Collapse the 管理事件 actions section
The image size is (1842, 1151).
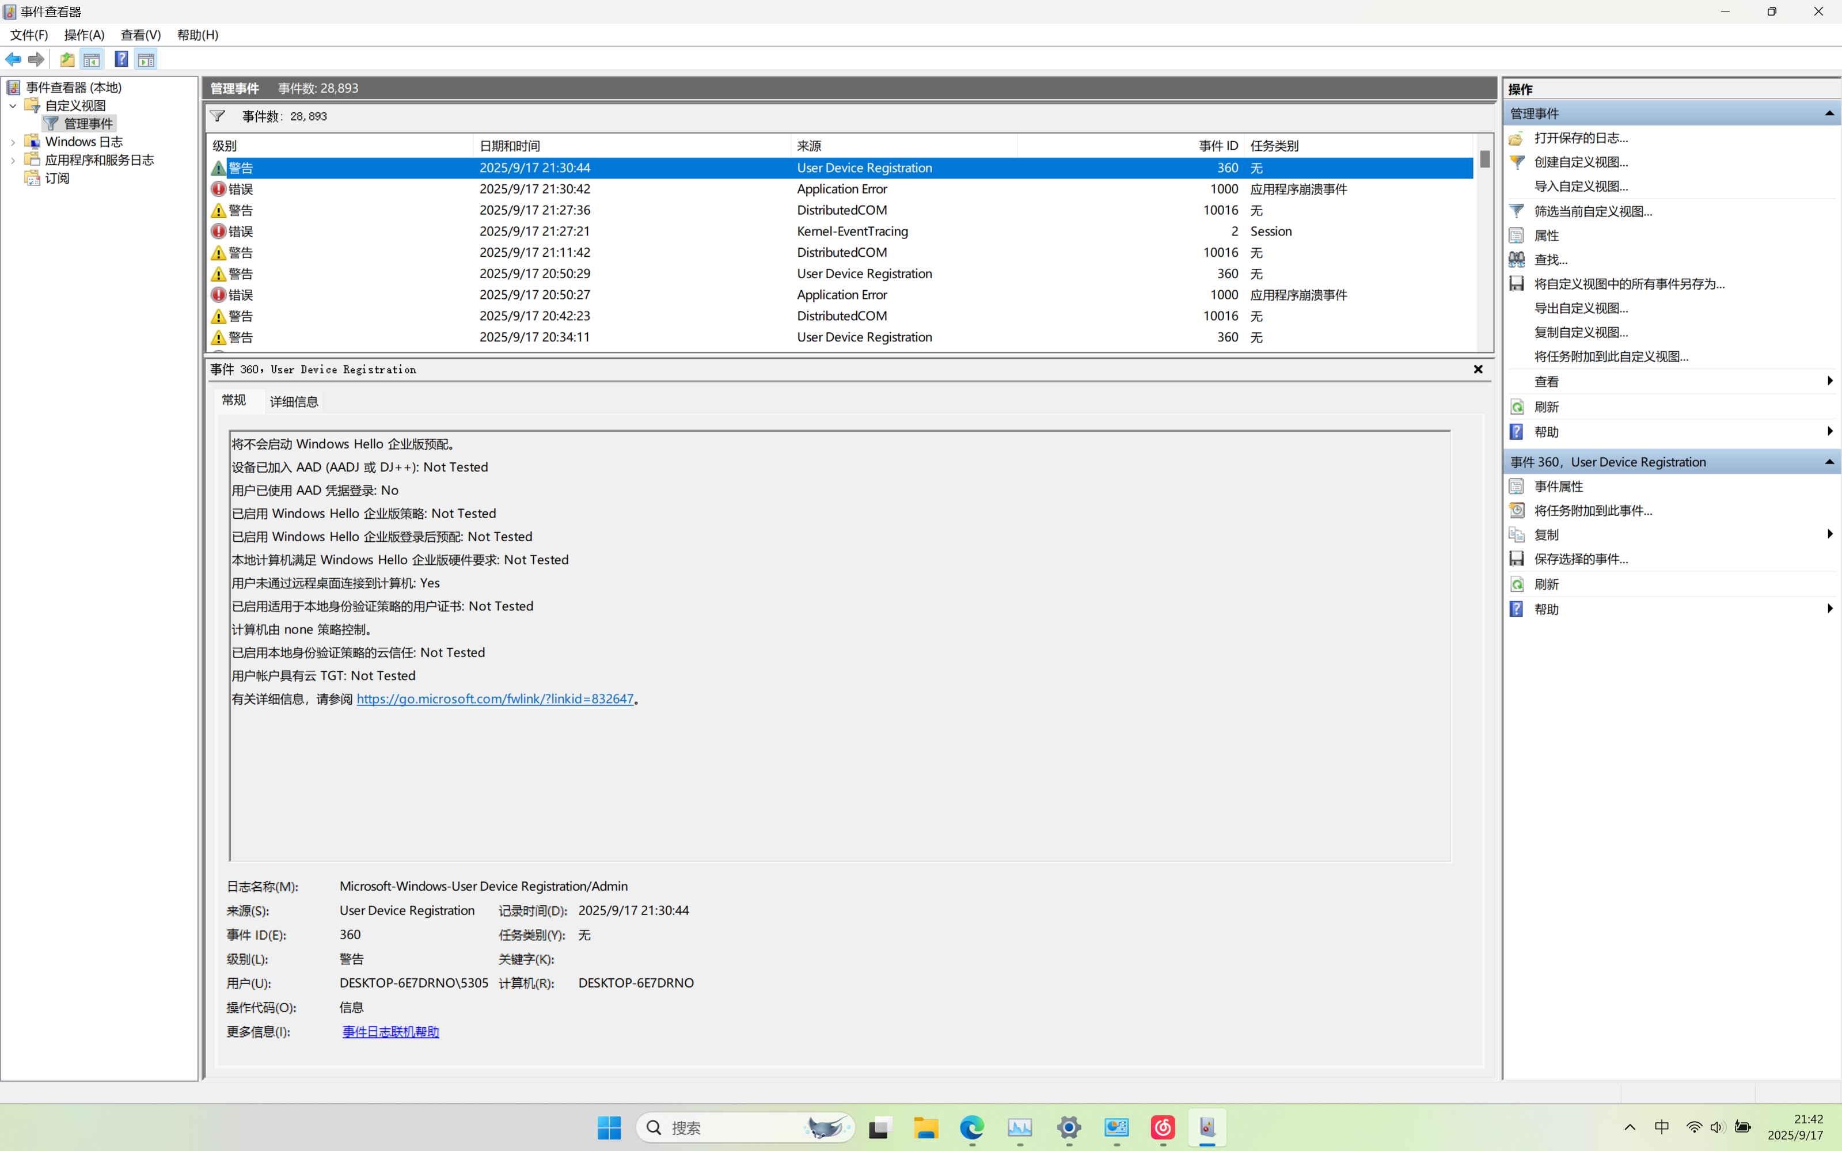click(x=1828, y=113)
